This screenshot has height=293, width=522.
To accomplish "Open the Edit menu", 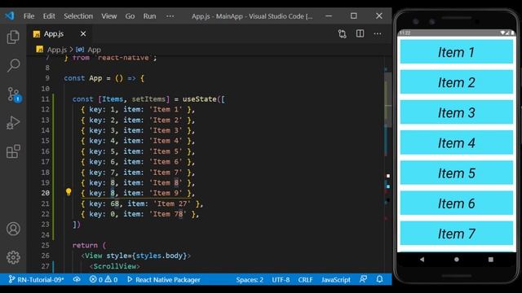I will (49, 16).
